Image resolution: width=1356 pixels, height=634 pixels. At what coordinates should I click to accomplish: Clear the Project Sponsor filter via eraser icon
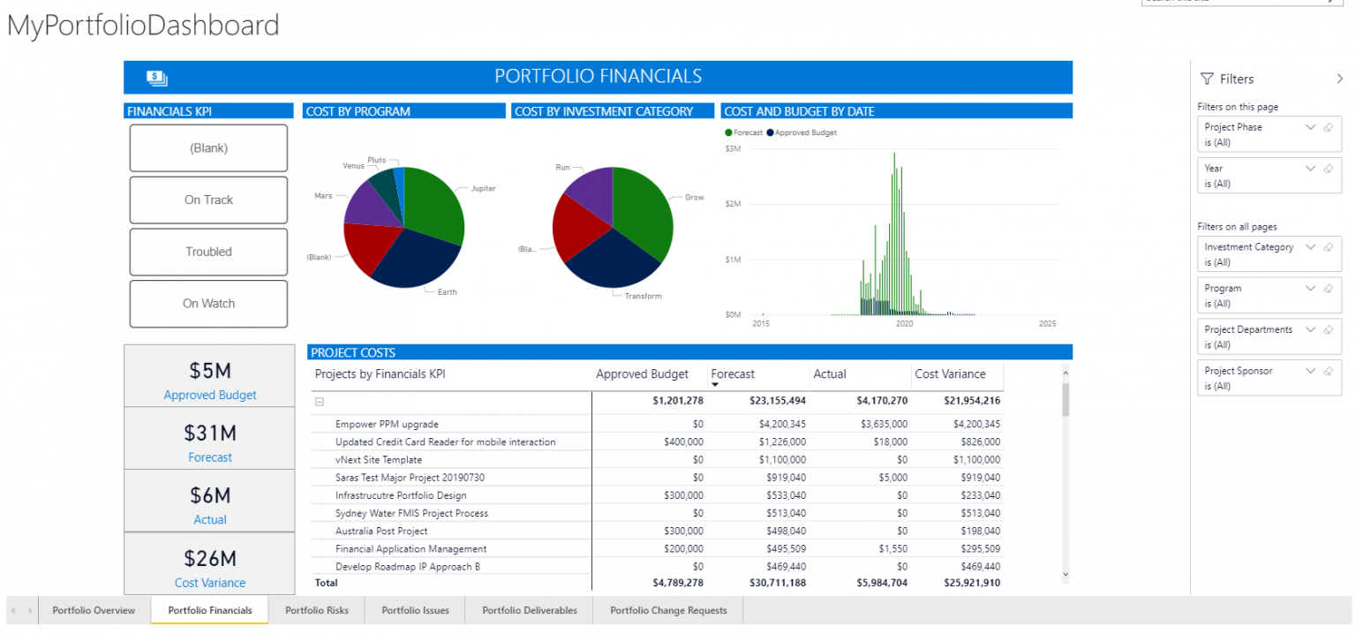pyautogui.click(x=1330, y=371)
